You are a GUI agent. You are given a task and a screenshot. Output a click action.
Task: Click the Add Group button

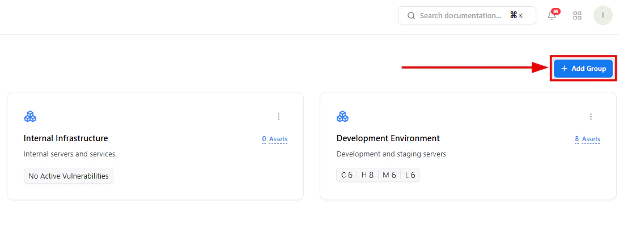coord(583,69)
